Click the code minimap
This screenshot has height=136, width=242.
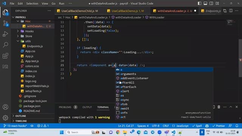231,22
